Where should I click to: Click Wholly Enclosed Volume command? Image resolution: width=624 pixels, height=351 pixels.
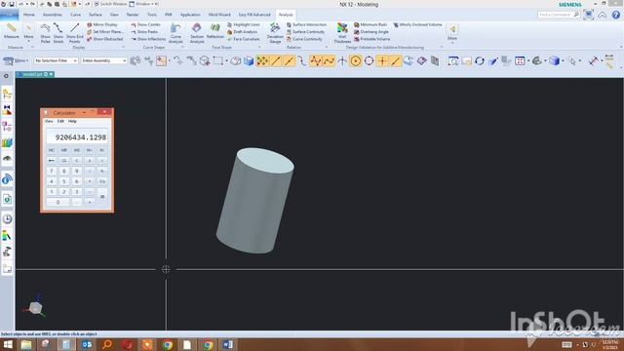click(418, 24)
